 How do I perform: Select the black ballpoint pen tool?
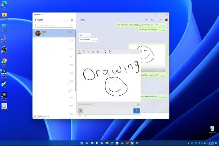(79, 52)
